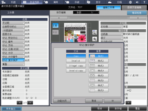Open help with the question mark icon
The image size is (148, 111).
(x=144, y=2)
